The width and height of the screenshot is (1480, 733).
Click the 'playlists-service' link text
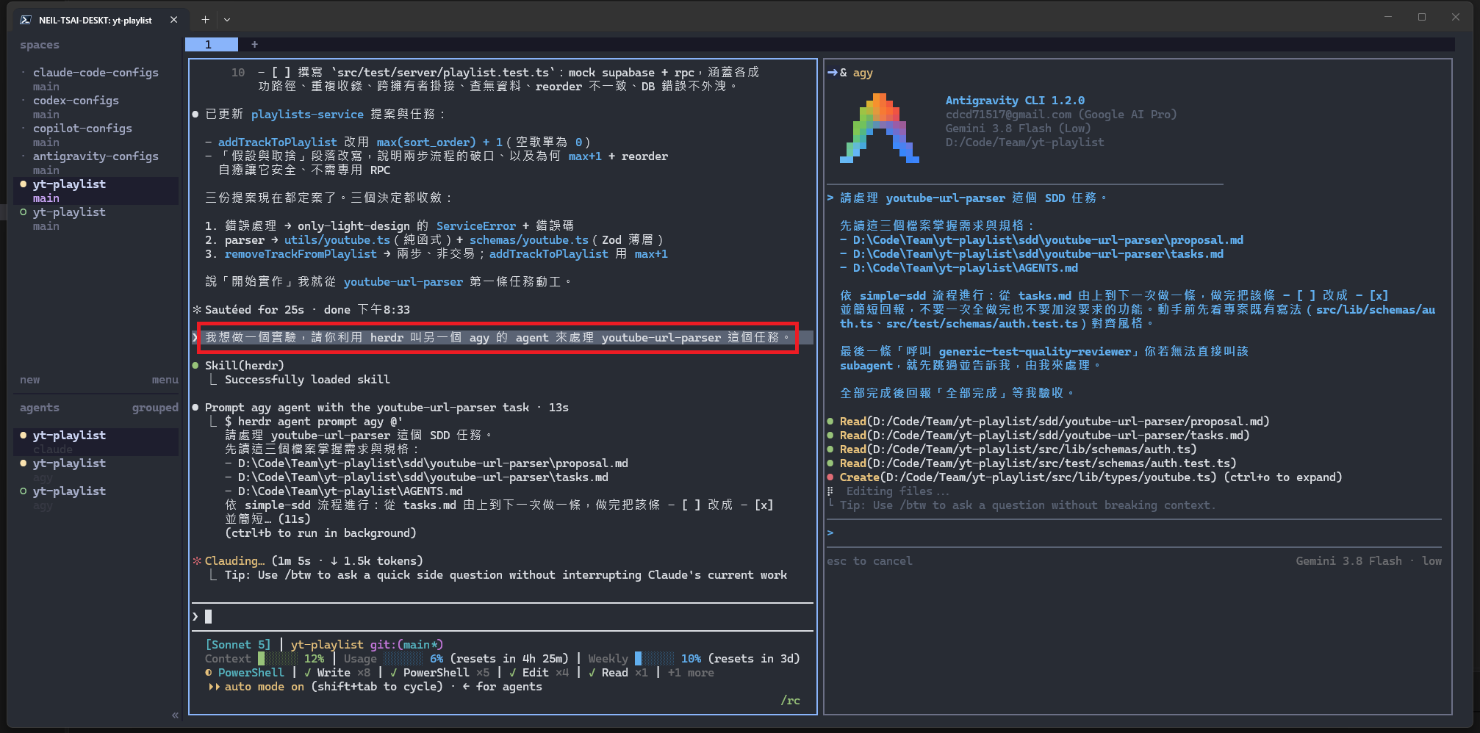(307, 114)
